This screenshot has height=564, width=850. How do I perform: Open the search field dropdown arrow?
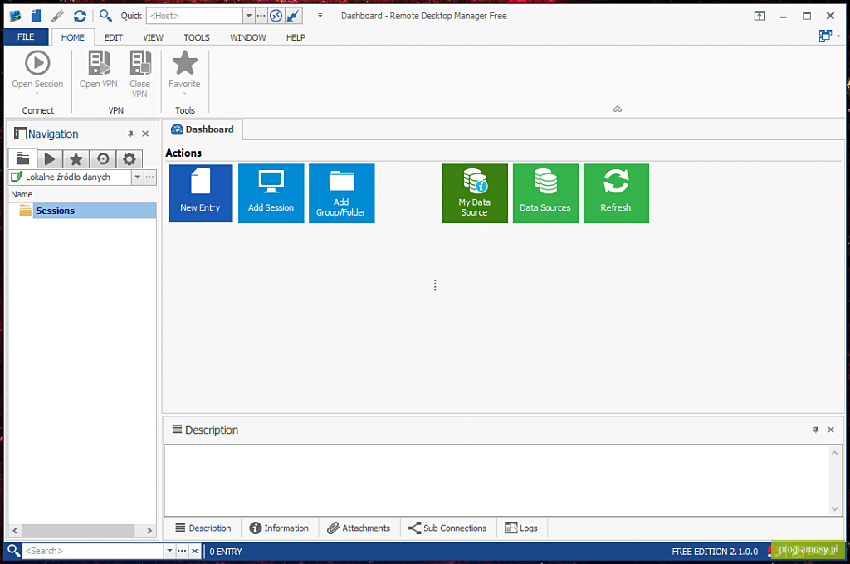(x=169, y=551)
